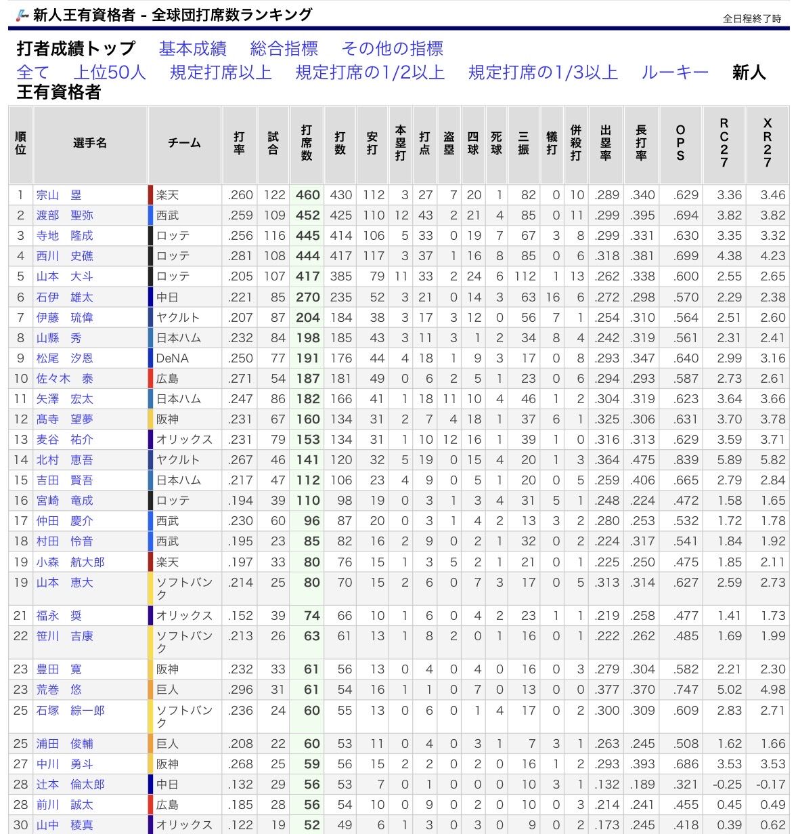Open player 矢澤 宏太 page
The image size is (798, 834).
[x=65, y=399]
